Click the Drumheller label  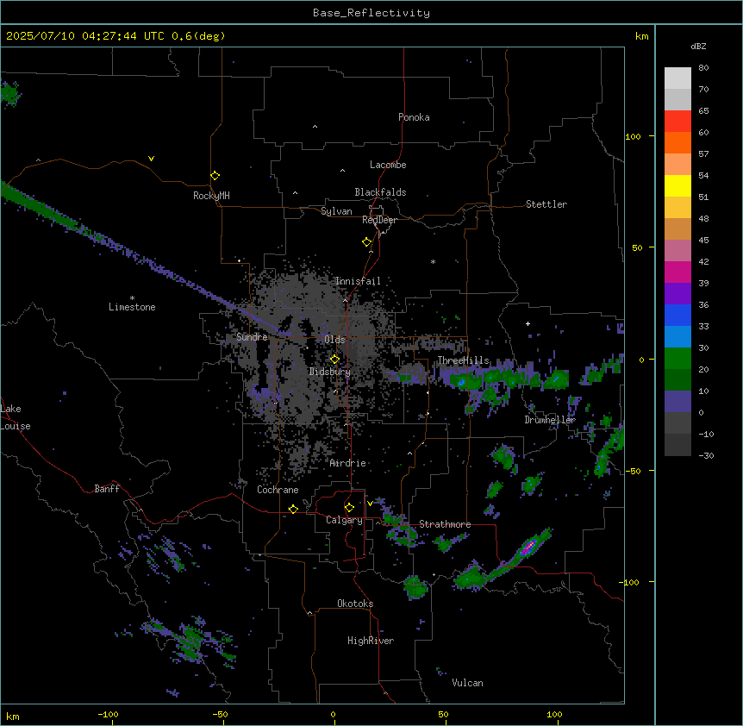550,420
